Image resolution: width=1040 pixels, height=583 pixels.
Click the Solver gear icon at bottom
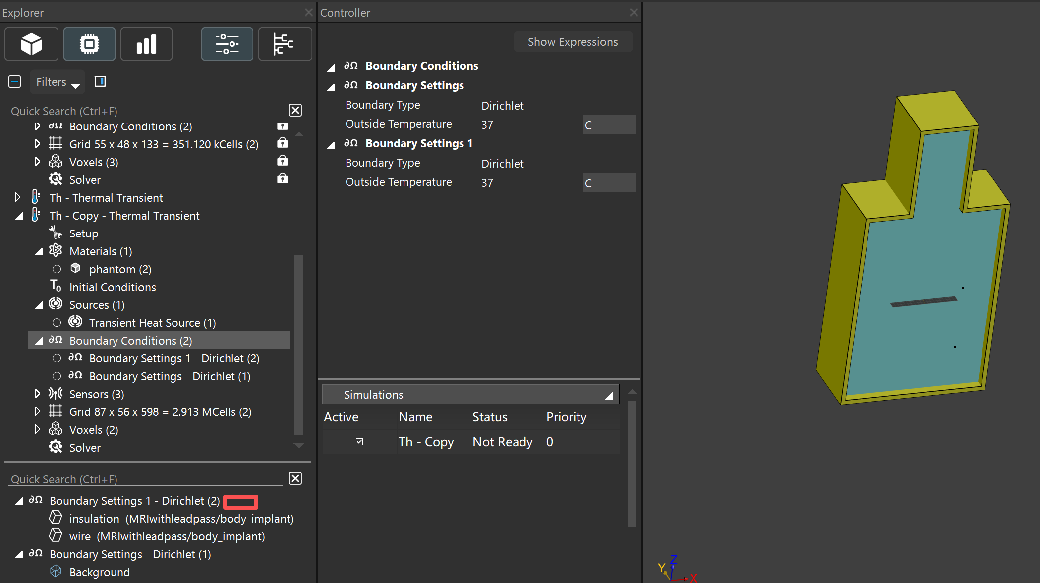pyautogui.click(x=56, y=447)
